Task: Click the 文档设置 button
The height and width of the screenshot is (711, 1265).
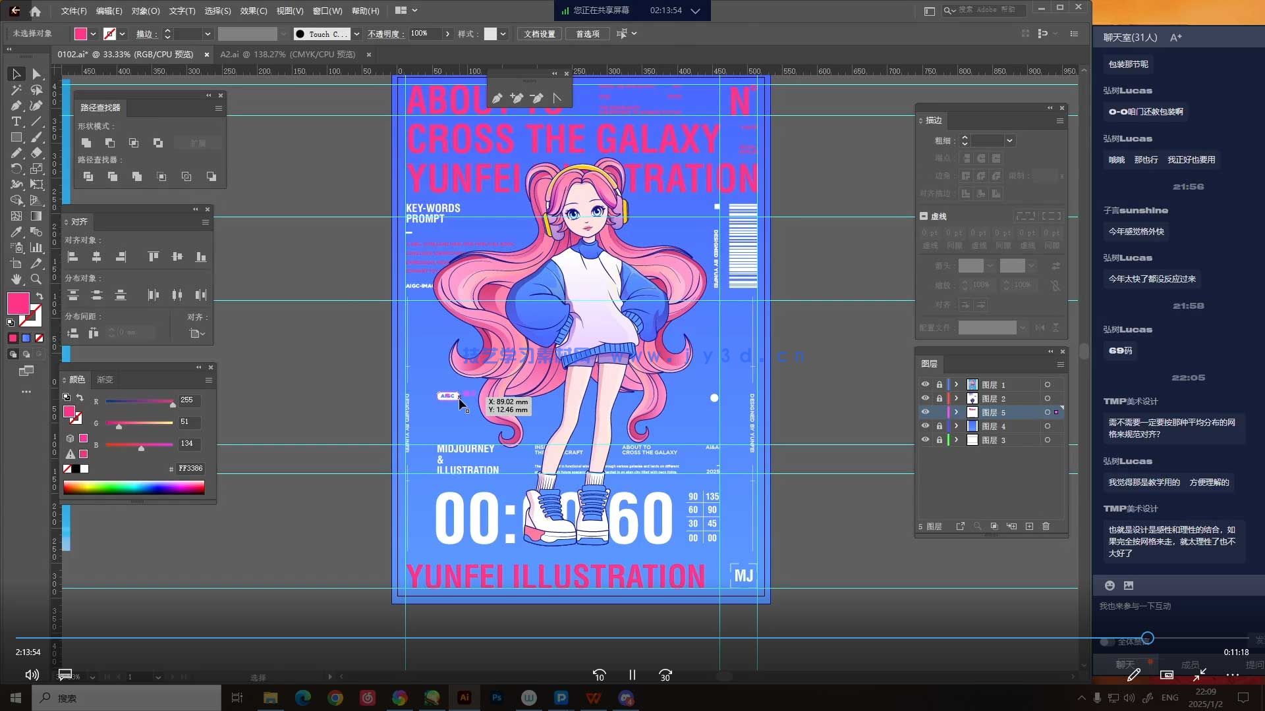Action: [x=539, y=34]
